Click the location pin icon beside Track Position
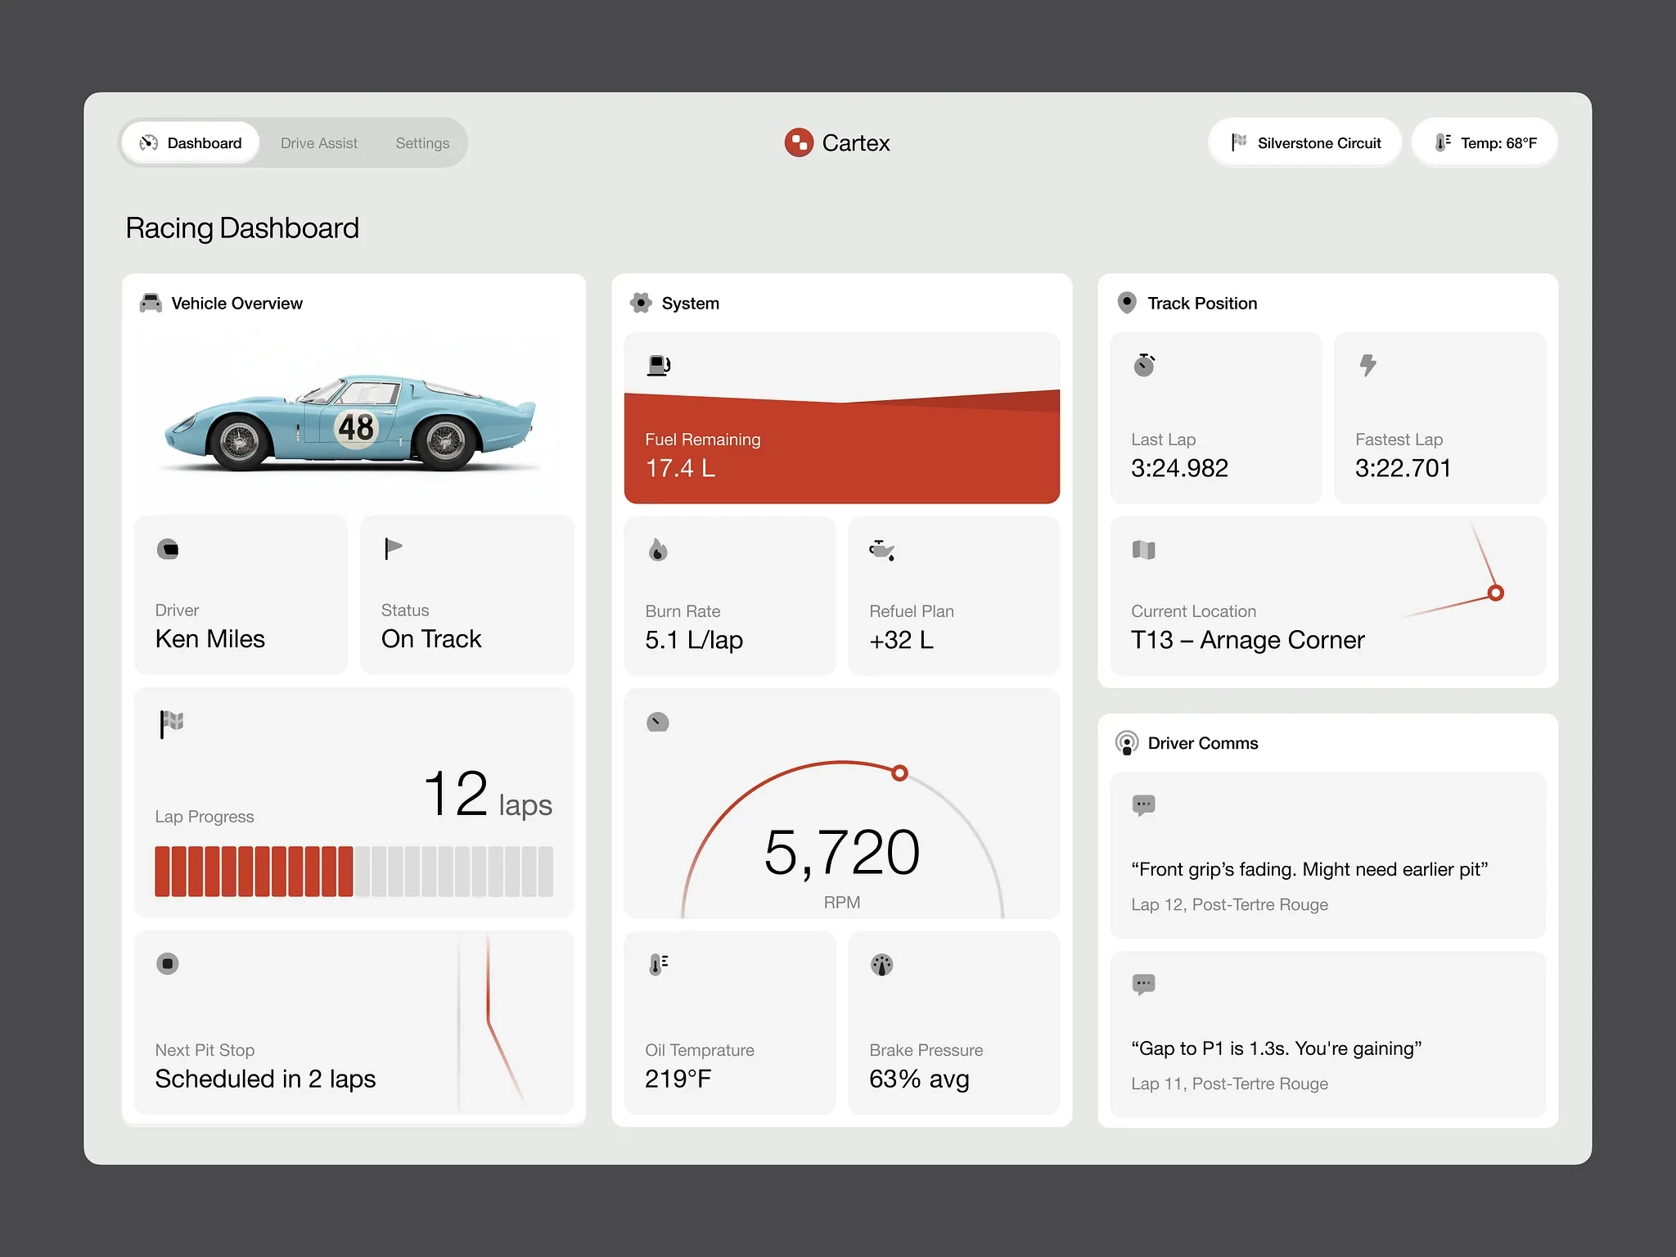This screenshot has height=1257, width=1676. [x=1127, y=303]
